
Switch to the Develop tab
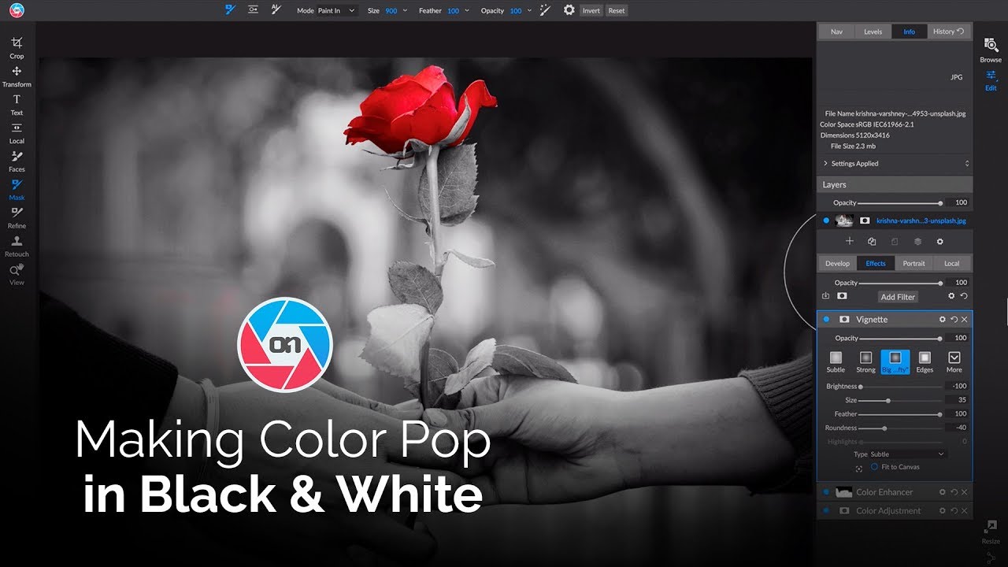(837, 263)
